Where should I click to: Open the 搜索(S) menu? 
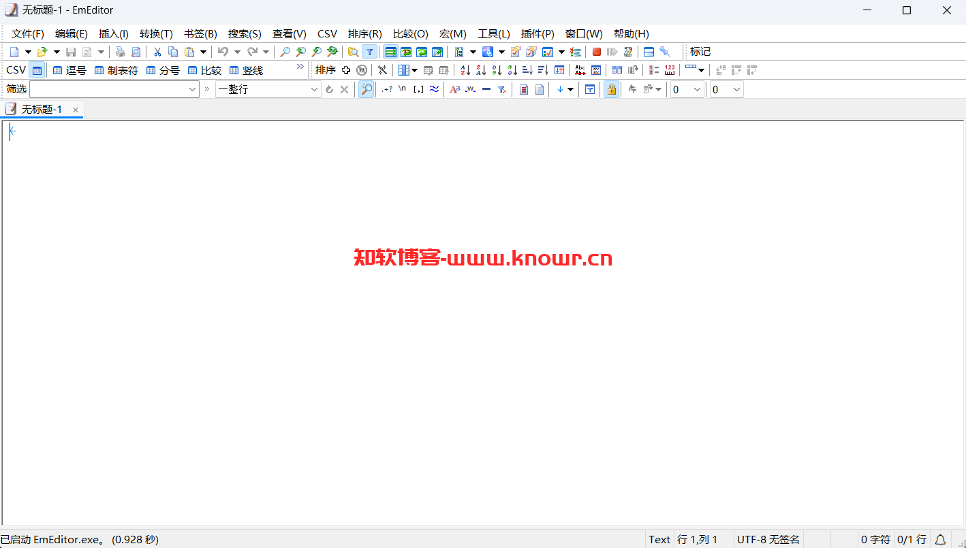245,34
